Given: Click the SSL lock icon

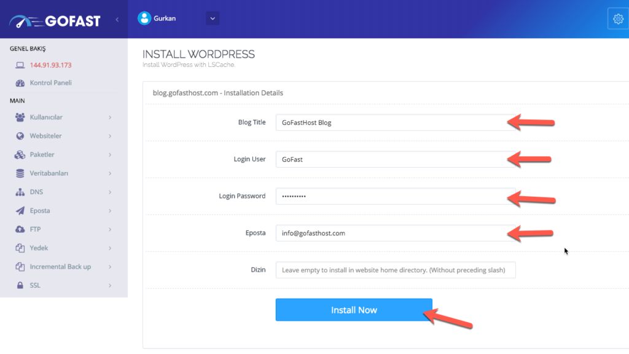Looking at the screenshot, I should point(20,285).
